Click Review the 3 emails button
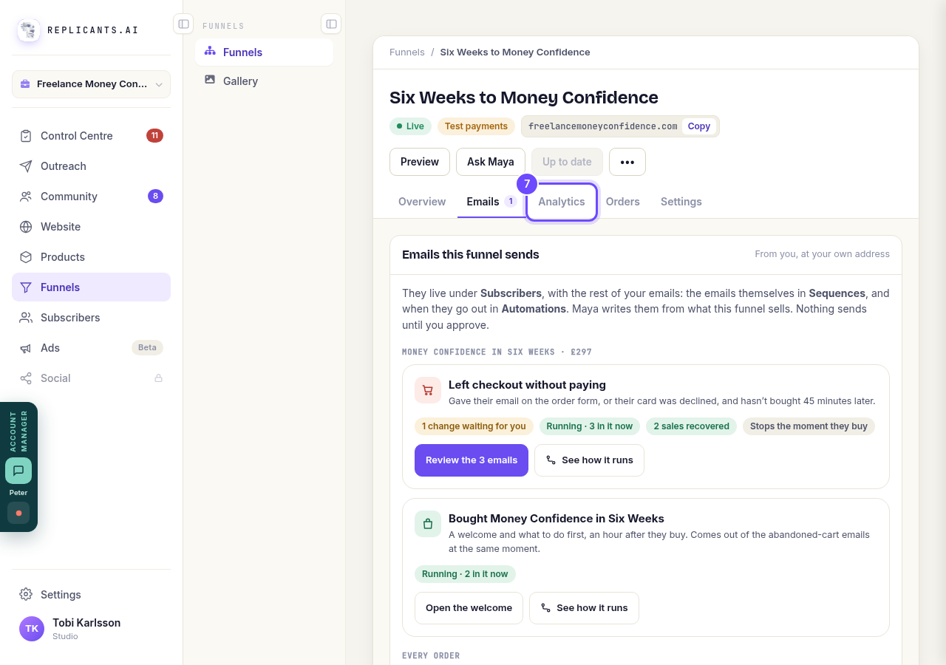 (472, 460)
